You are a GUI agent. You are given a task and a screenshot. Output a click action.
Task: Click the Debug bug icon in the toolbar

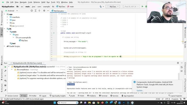146,6
